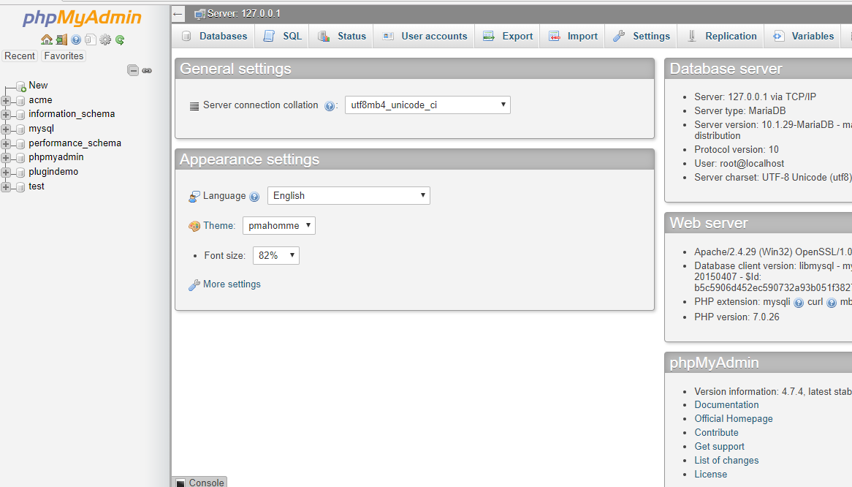
Task: Open the Font size dropdown showing 82%
Action: pyautogui.click(x=276, y=255)
